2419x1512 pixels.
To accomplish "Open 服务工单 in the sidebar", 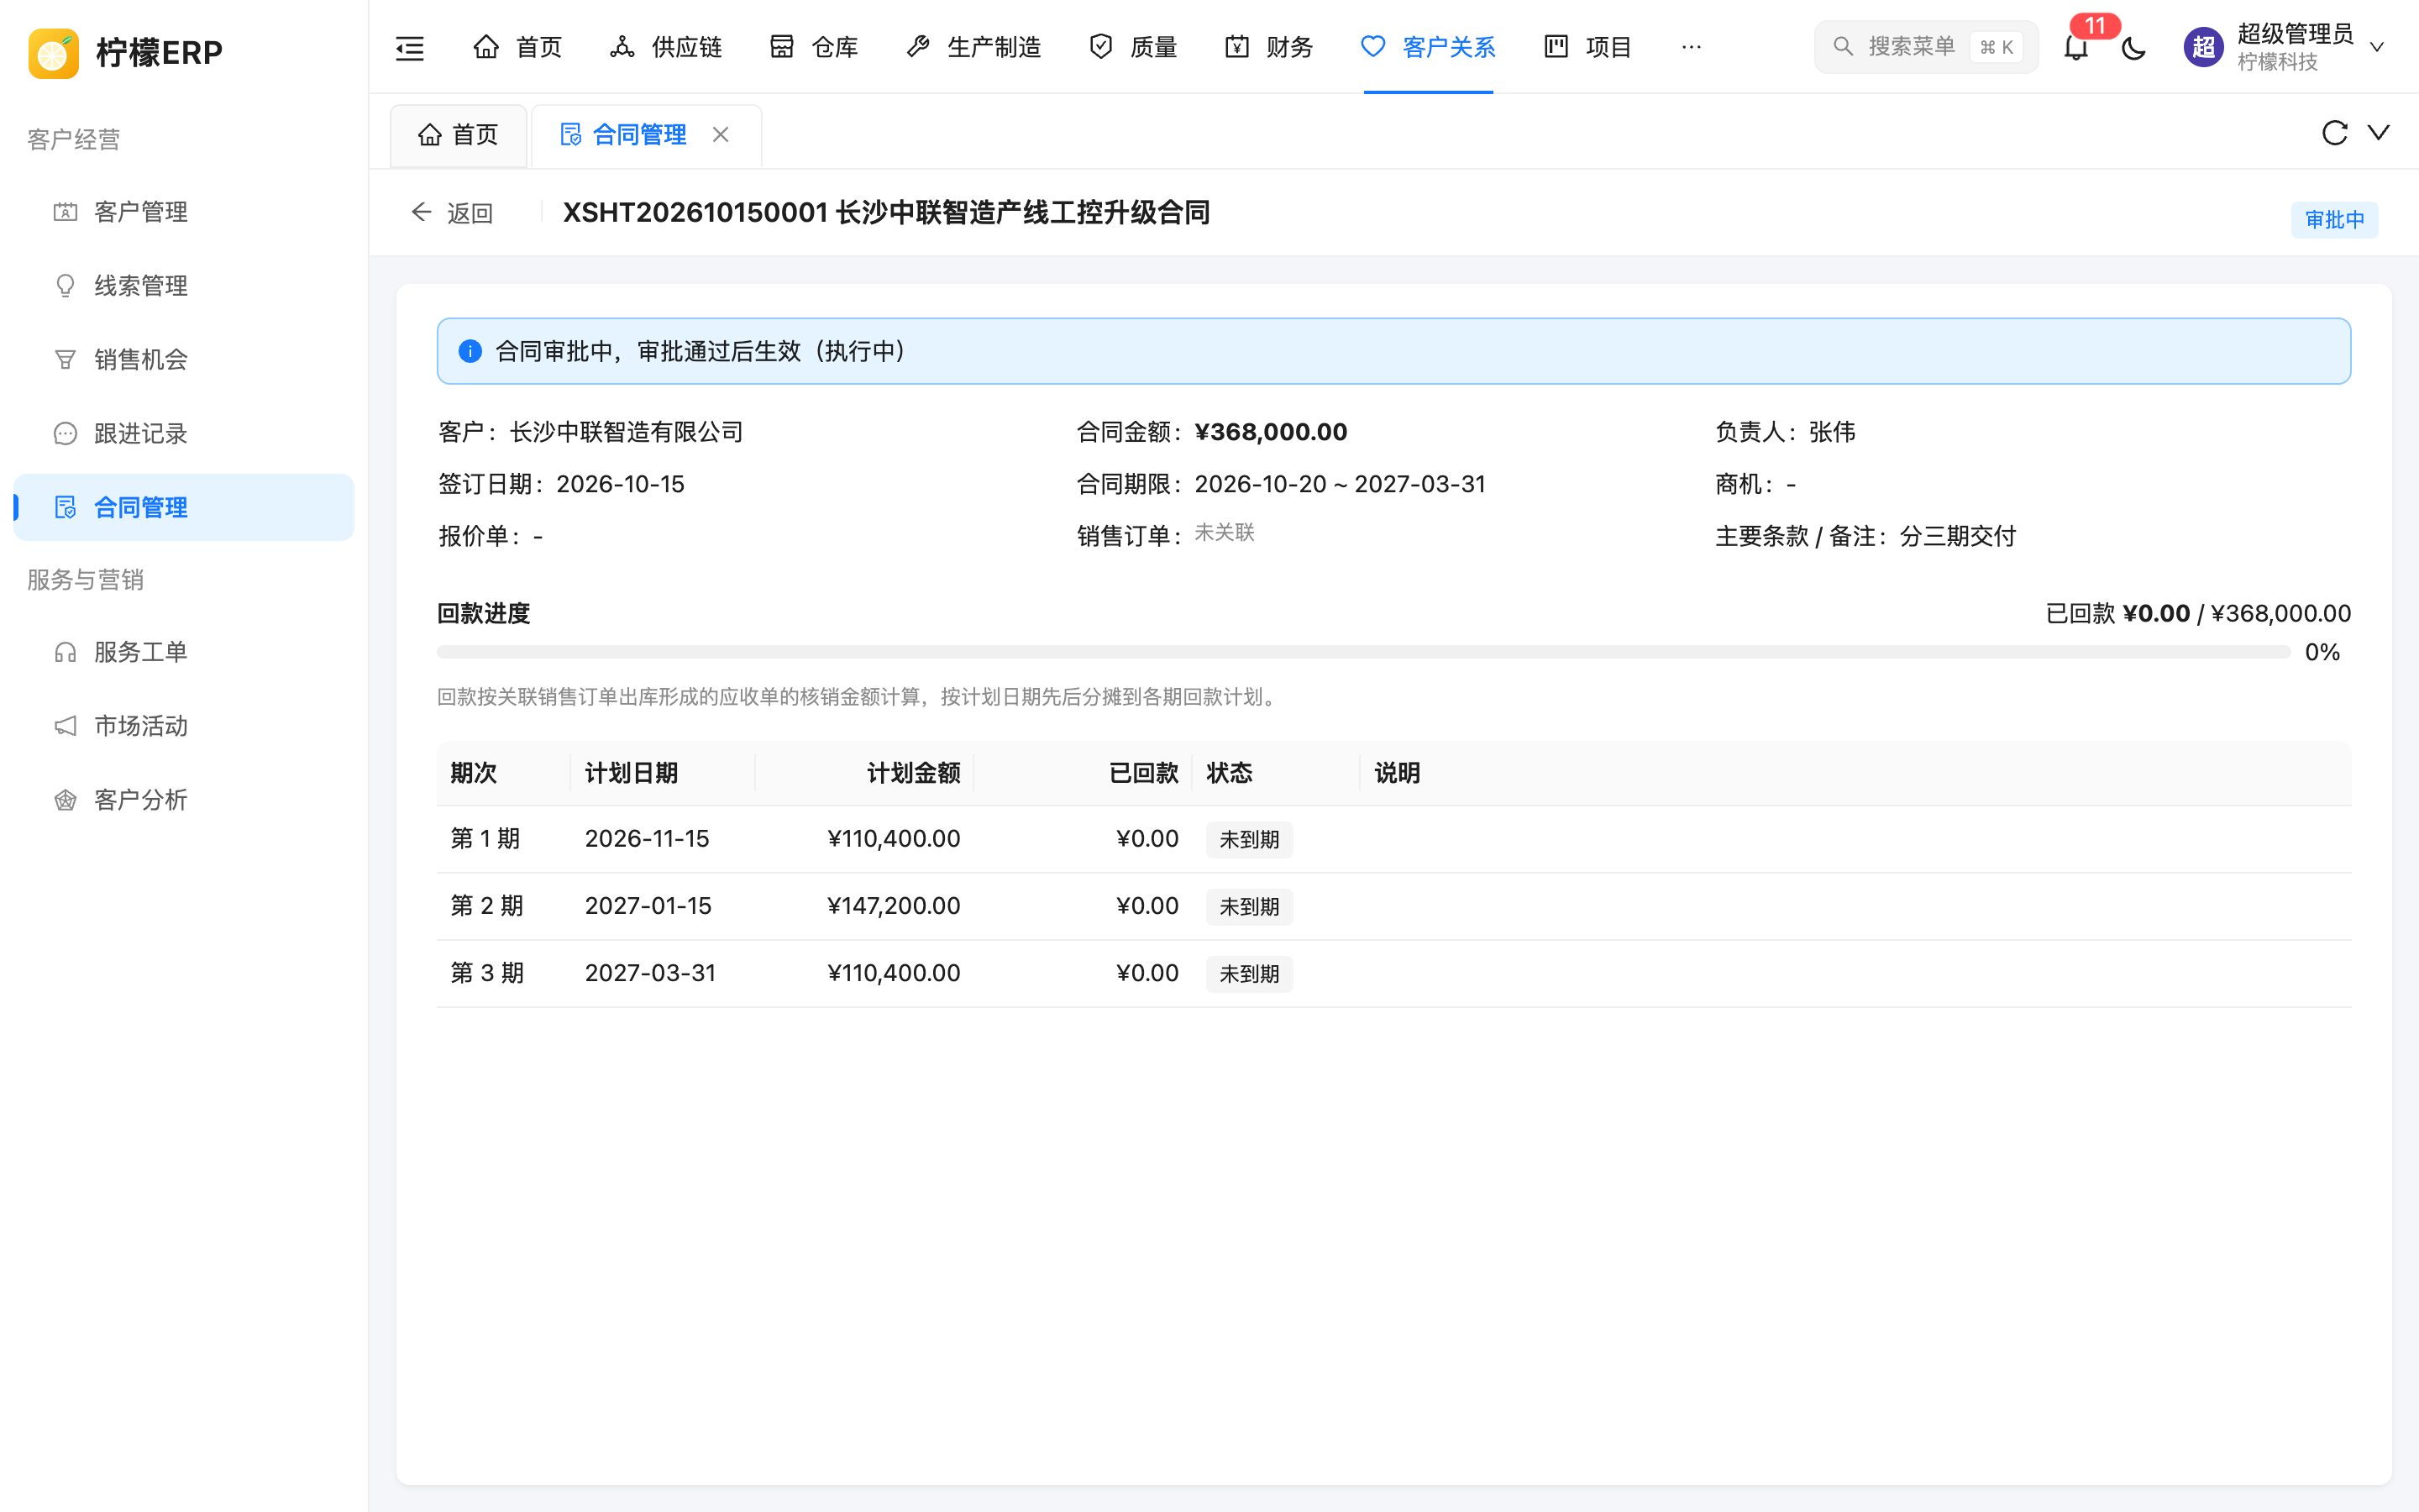I will (x=184, y=652).
